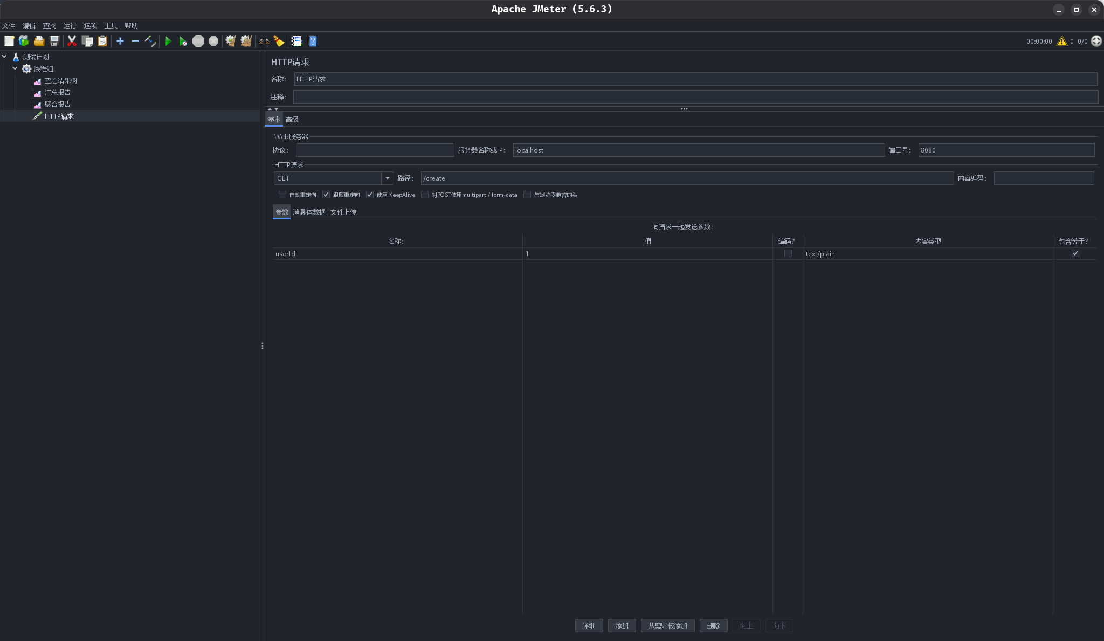Collapse the 测试计划 tree node
Screen dimensions: 1104x641
pyautogui.click(x=4, y=57)
